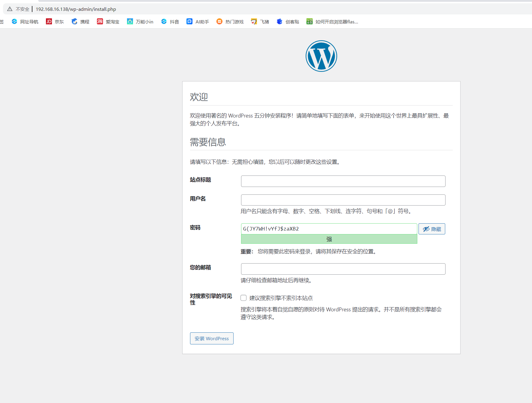
Task: Open the 爱淘宝 bookmark
Action: click(108, 21)
